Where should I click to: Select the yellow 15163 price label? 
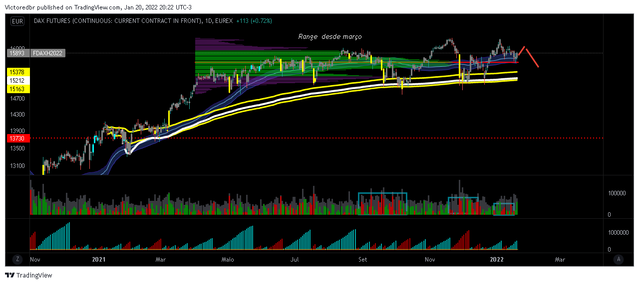click(x=17, y=89)
